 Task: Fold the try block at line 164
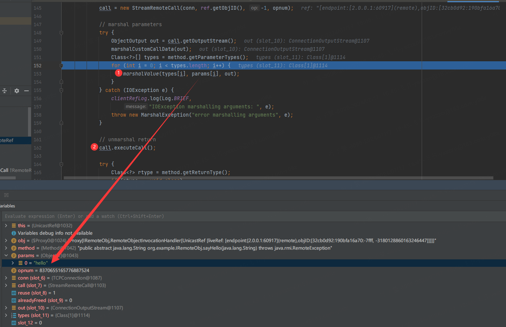[62, 164]
